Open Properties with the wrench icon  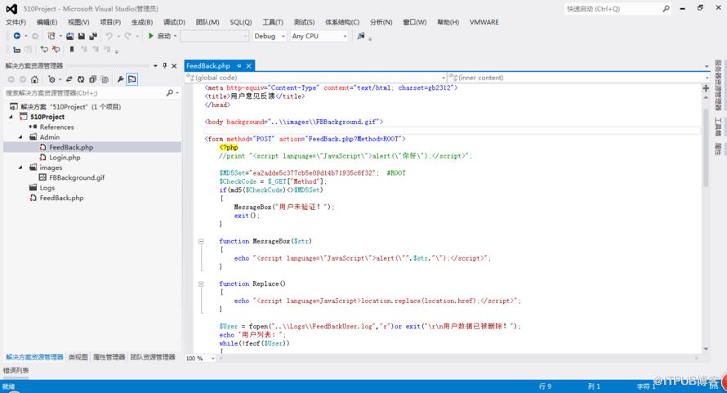point(120,79)
